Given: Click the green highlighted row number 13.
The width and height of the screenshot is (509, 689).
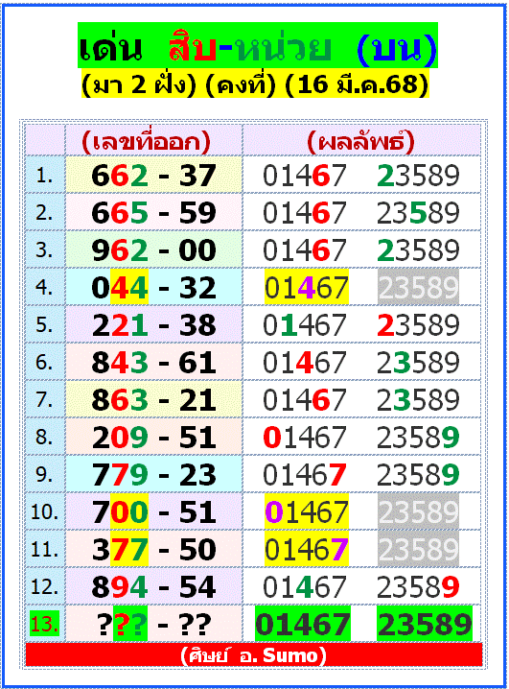Looking at the screenshot, I should coord(44,624).
